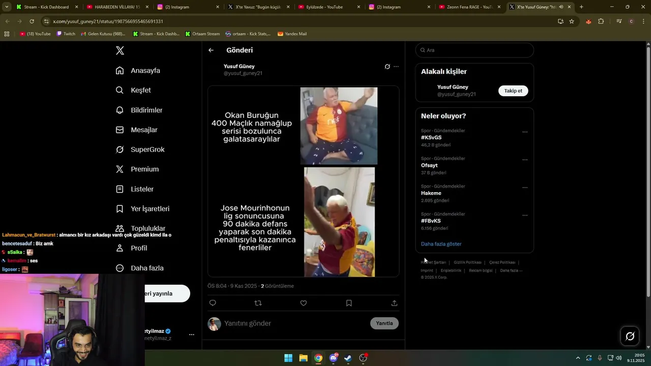Reload the page
Viewport: 651px width, 366px height.
click(32, 21)
